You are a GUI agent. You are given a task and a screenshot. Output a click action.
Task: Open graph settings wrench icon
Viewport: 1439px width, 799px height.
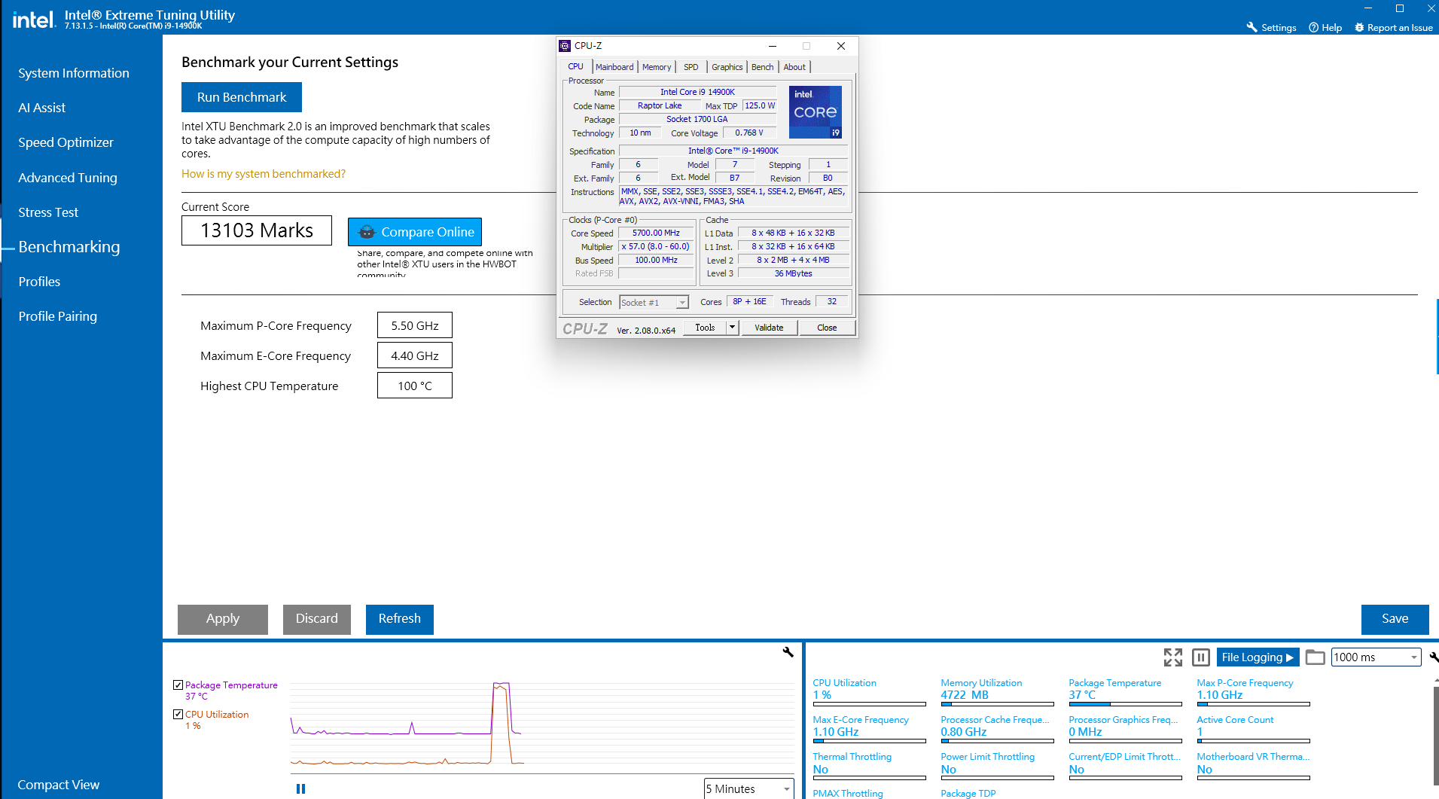tap(788, 652)
